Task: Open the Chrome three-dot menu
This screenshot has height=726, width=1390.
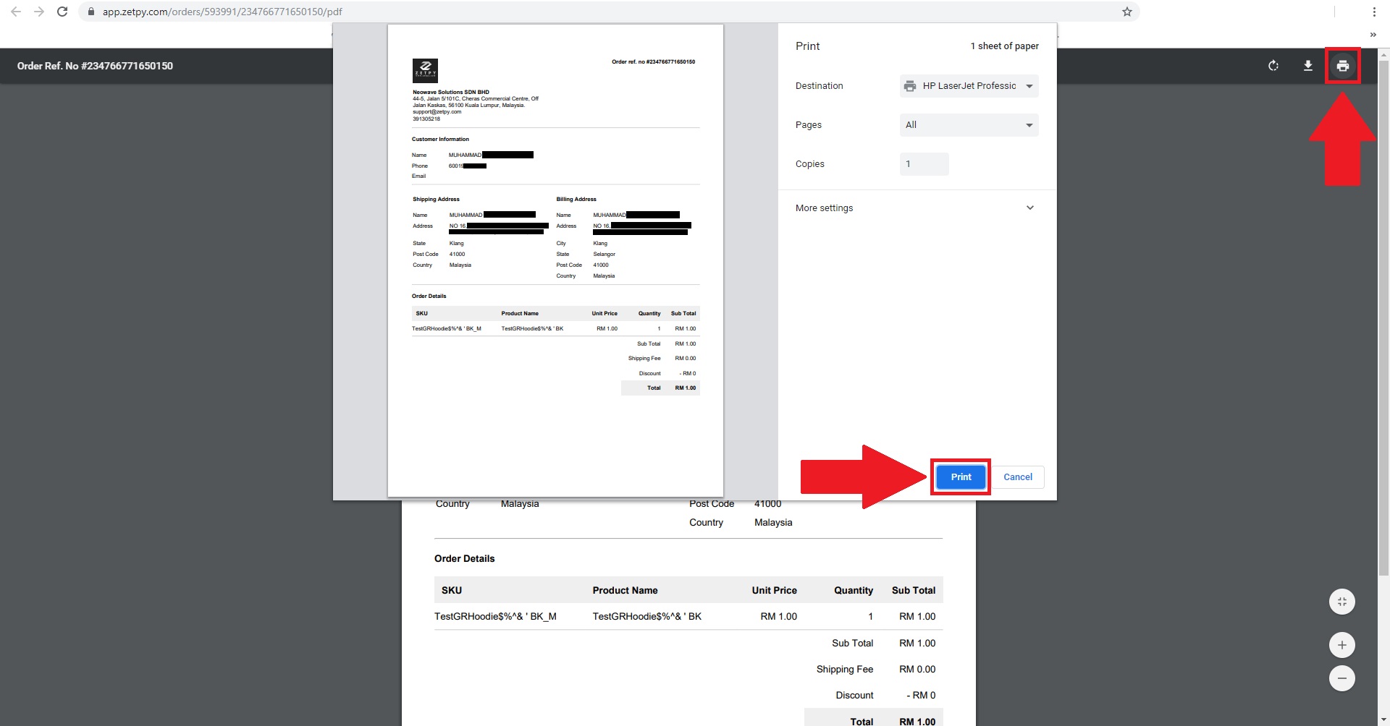Action: click(x=1374, y=12)
